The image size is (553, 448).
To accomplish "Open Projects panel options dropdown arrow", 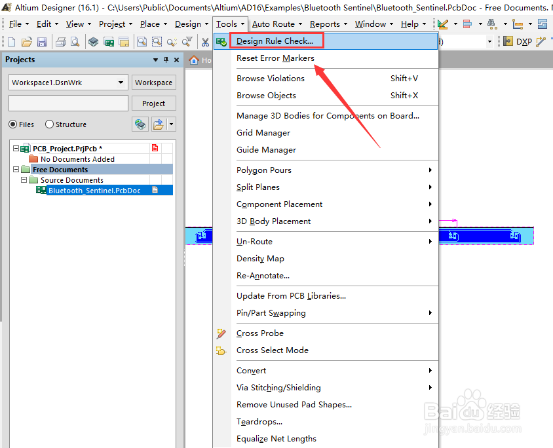I will (155, 60).
